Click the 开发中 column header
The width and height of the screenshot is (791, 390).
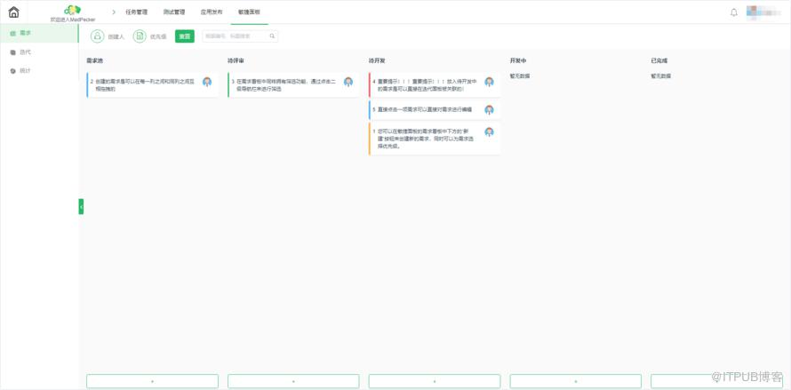click(x=518, y=60)
